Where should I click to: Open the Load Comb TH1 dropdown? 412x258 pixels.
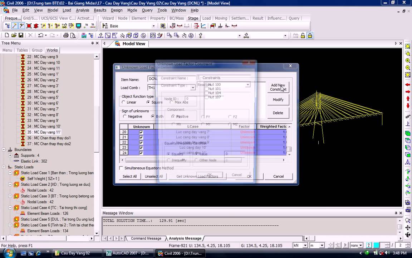point(193,88)
